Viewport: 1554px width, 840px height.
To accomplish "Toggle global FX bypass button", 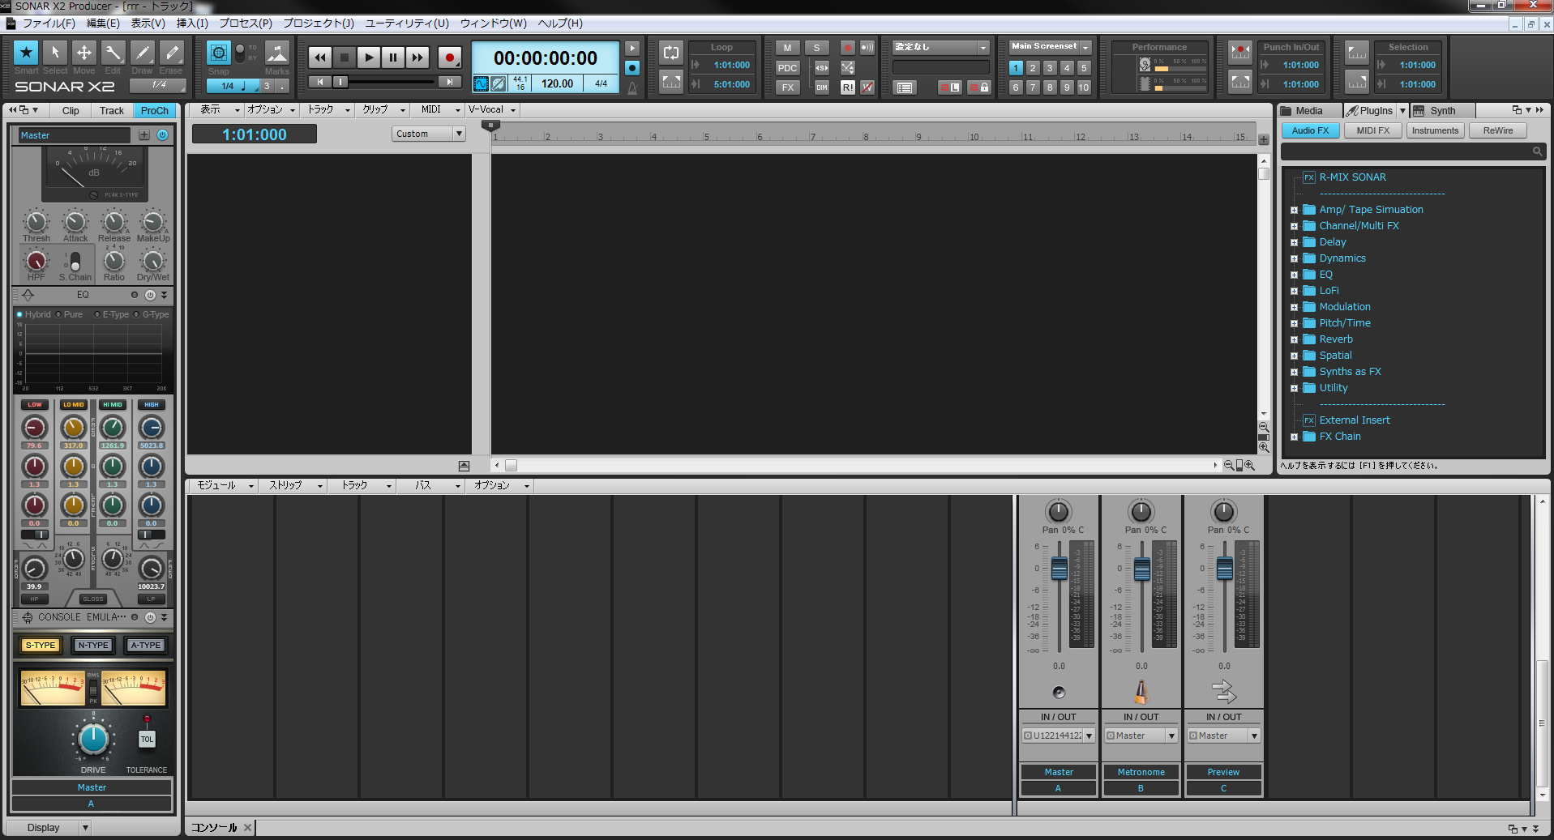I will tap(788, 87).
